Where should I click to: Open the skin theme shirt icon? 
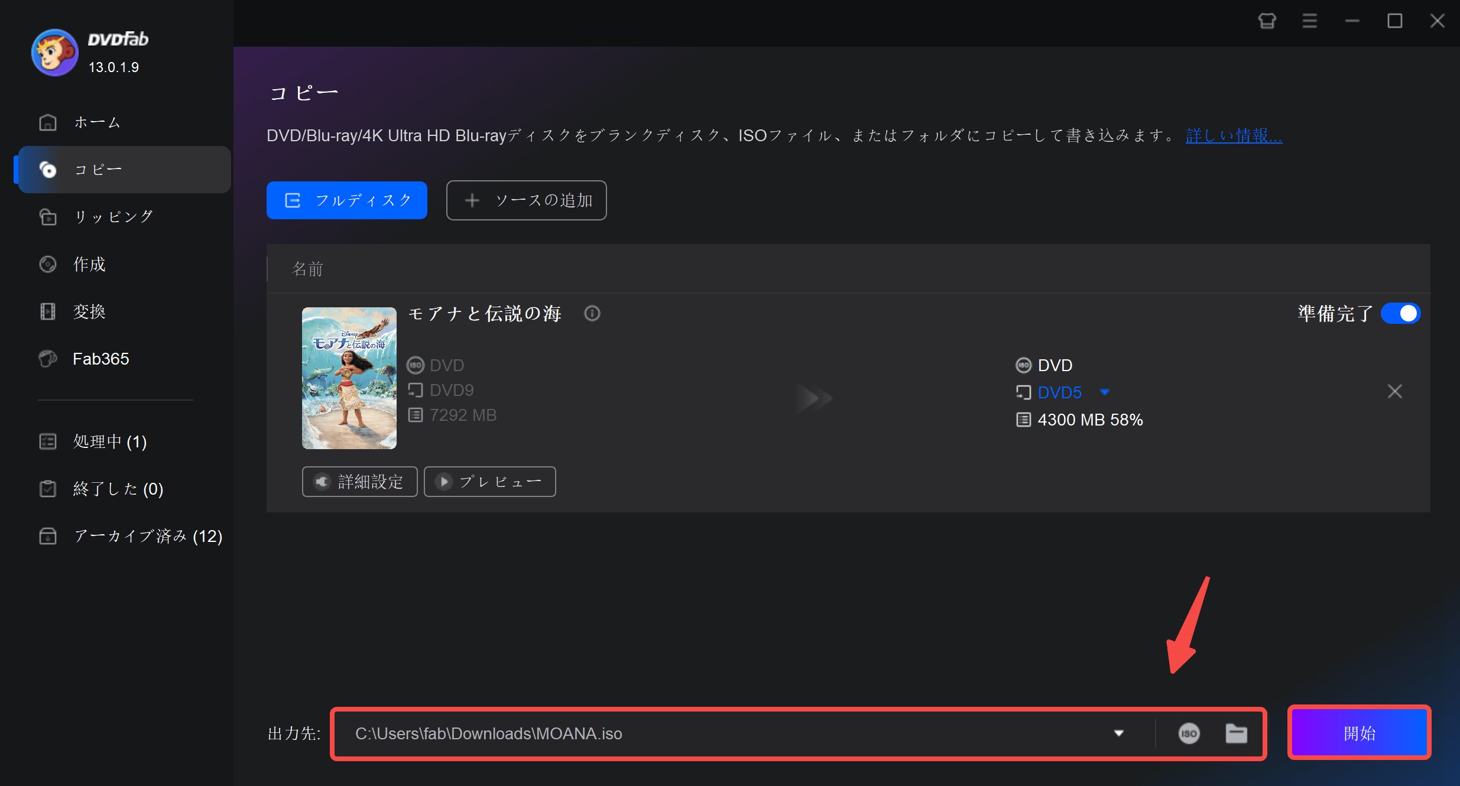pyautogui.click(x=1267, y=21)
